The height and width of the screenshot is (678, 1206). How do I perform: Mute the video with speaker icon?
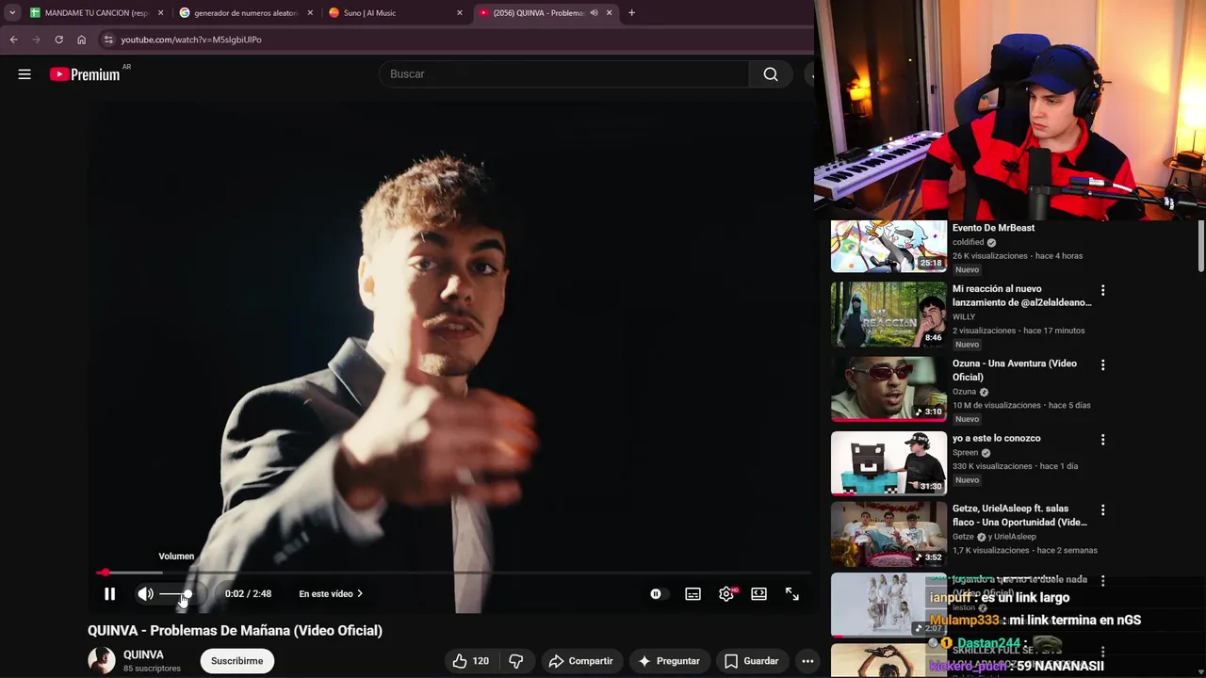(145, 594)
